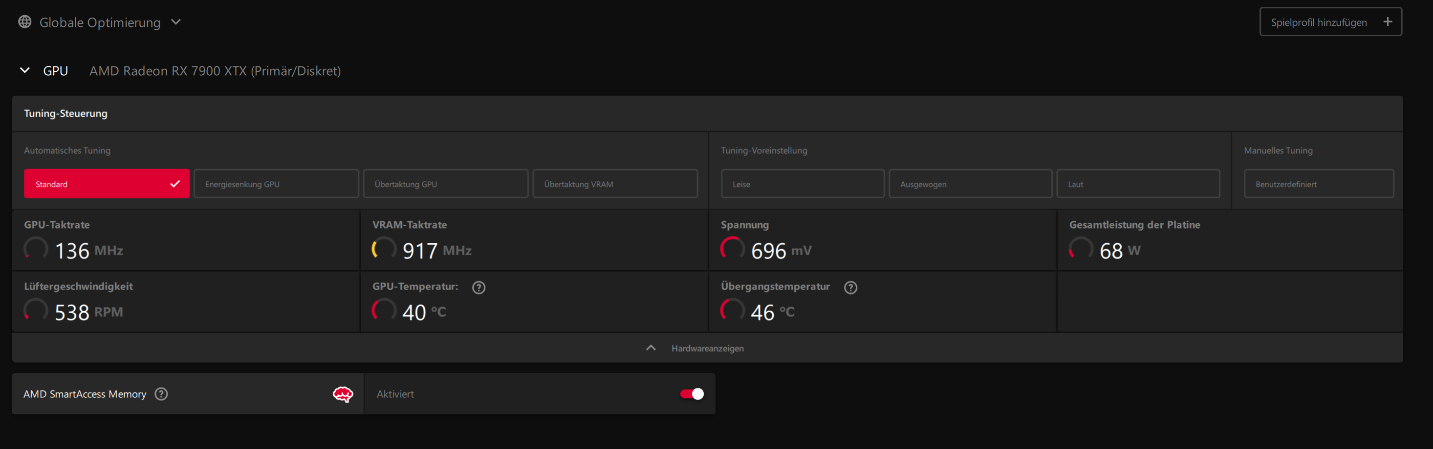1433x449 pixels.
Task: Click the plus icon in Spielprofil hinzufügen
Action: coord(1388,21)
